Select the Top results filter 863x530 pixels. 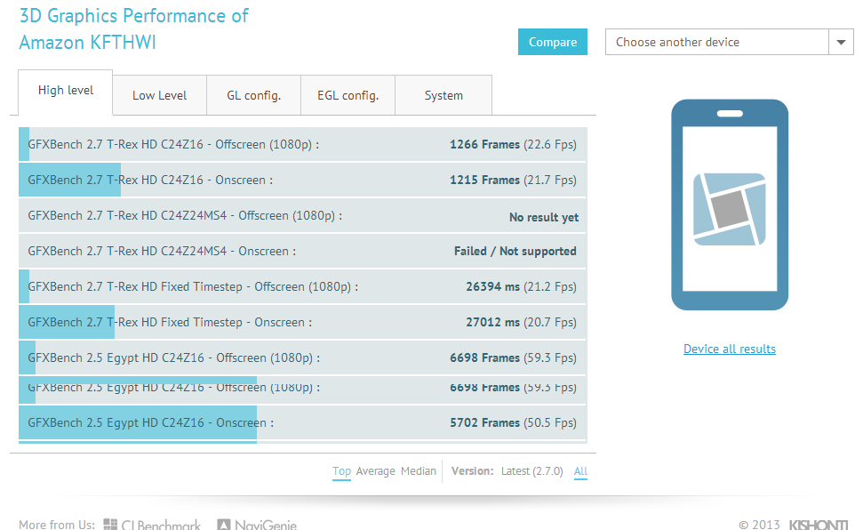coord(341,471)
